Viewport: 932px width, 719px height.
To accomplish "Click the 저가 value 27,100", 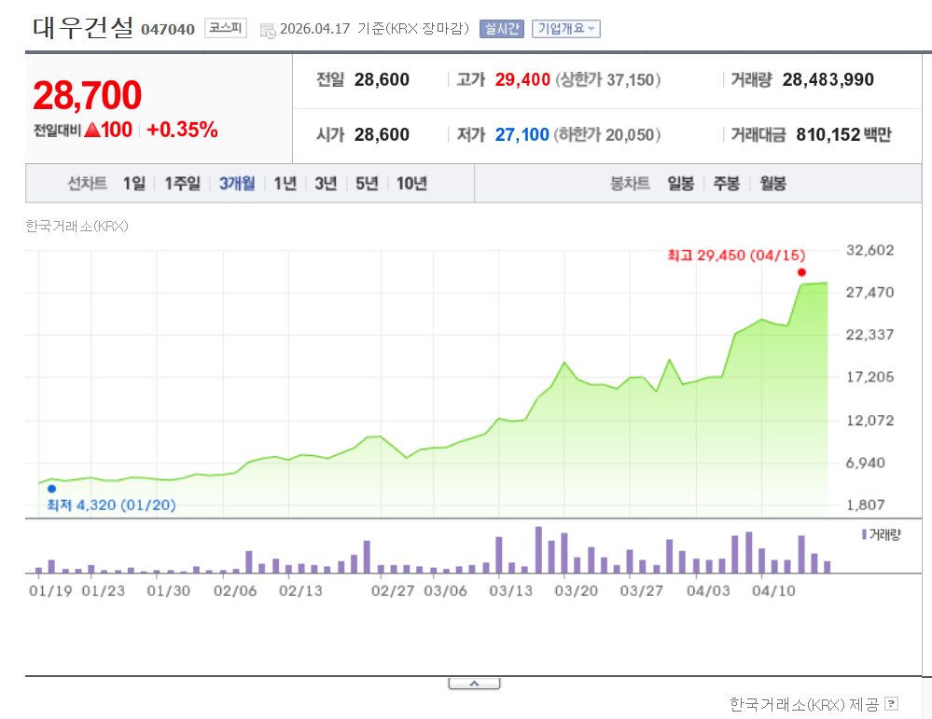I will click(522, 135).
